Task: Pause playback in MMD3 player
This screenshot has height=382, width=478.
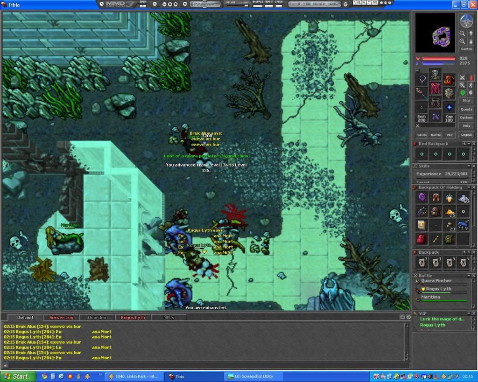Action: click(x=170, y=4)
